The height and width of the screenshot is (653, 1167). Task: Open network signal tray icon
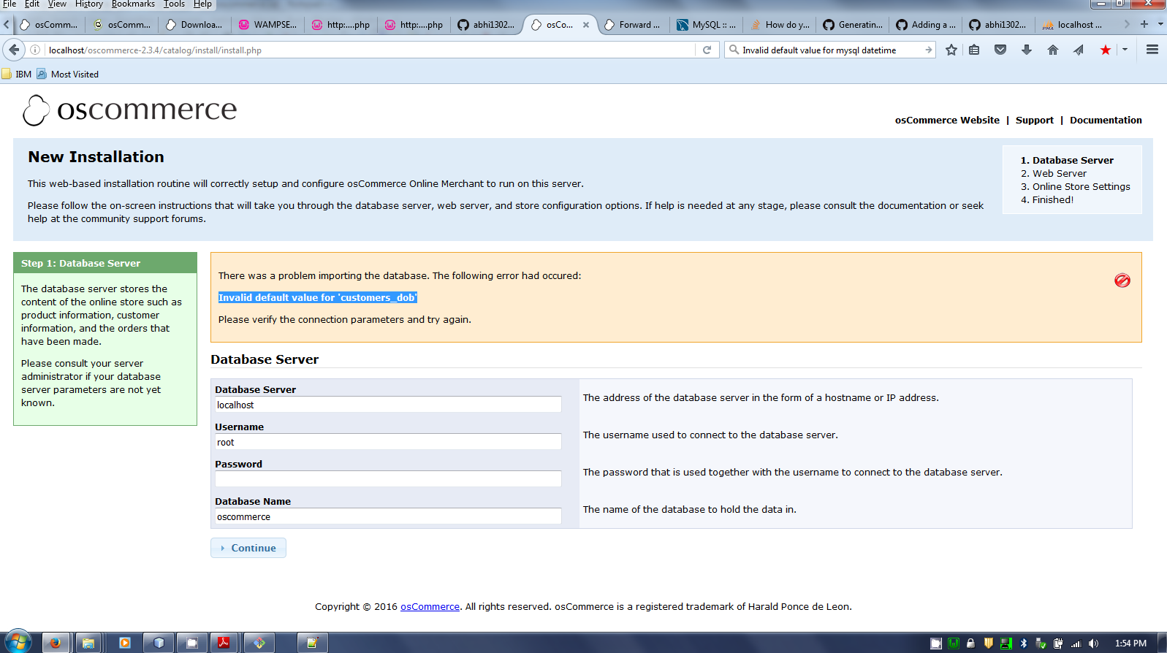pos(1076,644)
